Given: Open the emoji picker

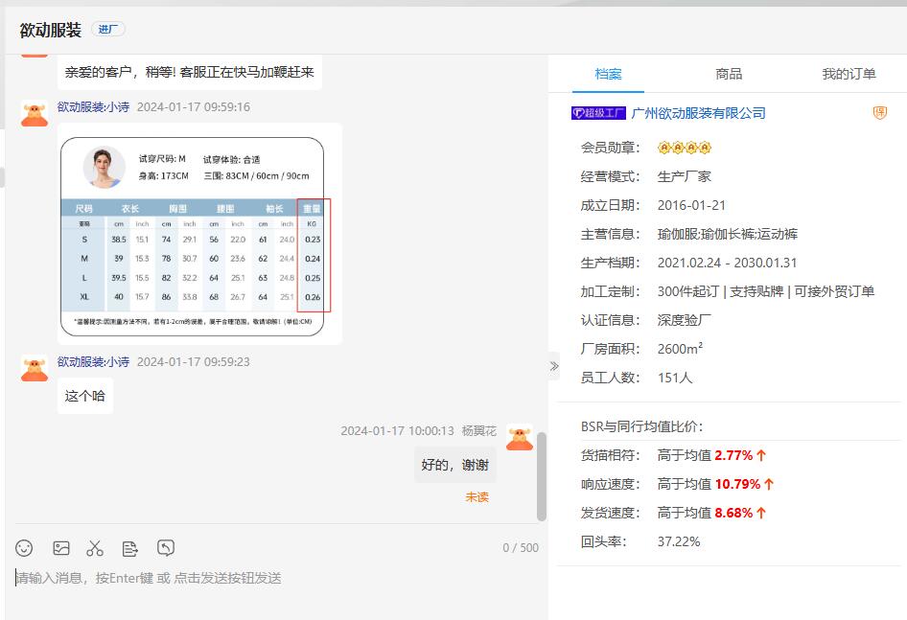Looking at the screenshot, I should pyautogui.click(x=25, y=548).
